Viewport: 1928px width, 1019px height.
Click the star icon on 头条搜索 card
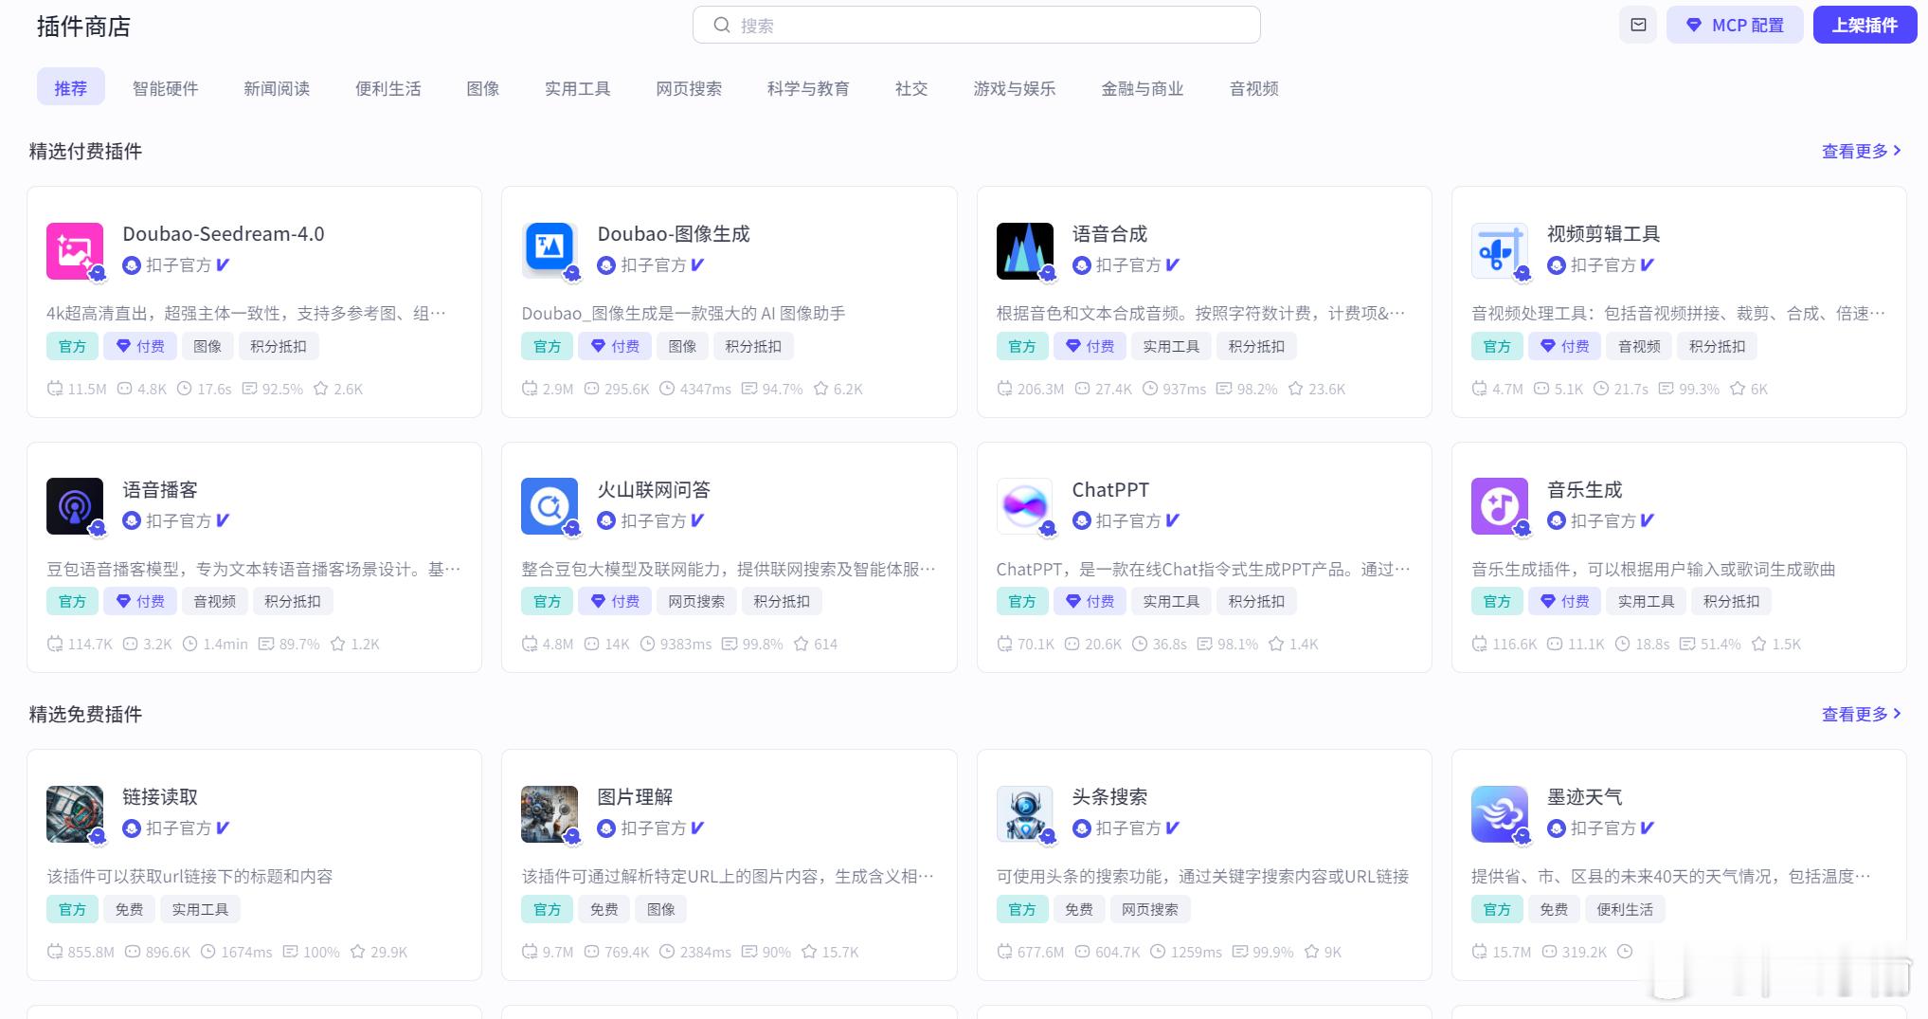point(1312,952)
